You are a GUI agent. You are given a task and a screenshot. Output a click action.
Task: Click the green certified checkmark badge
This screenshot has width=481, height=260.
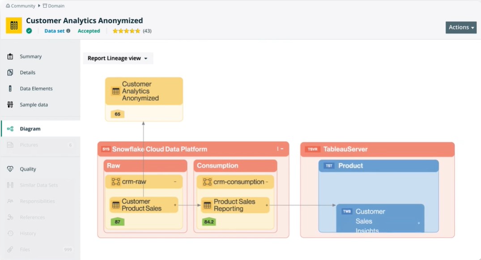[x=29, y=31]
